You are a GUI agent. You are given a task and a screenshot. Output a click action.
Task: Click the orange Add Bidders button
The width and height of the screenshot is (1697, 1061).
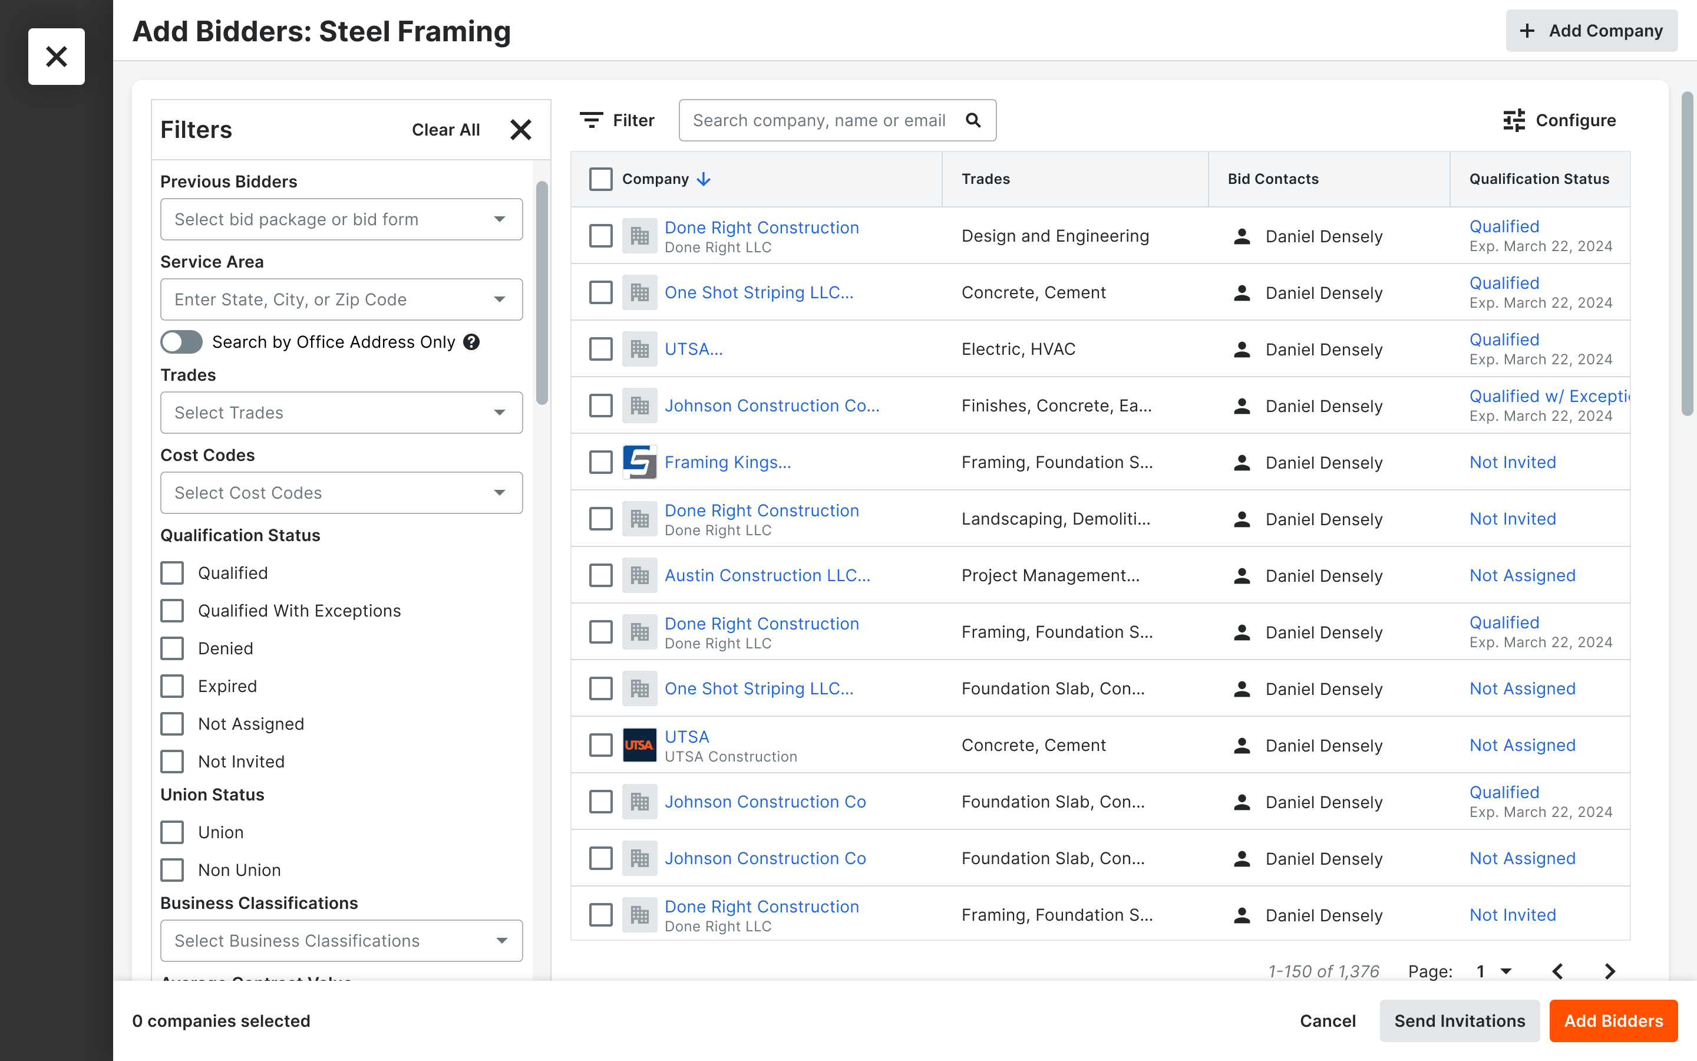pos(1613,1021)
